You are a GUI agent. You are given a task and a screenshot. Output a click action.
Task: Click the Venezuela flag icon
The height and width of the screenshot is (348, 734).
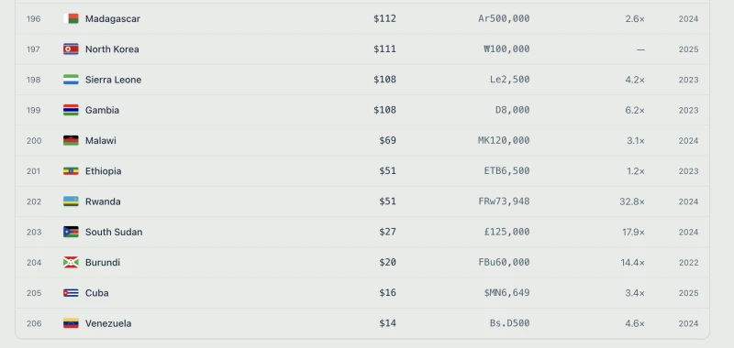click(72, 323)
